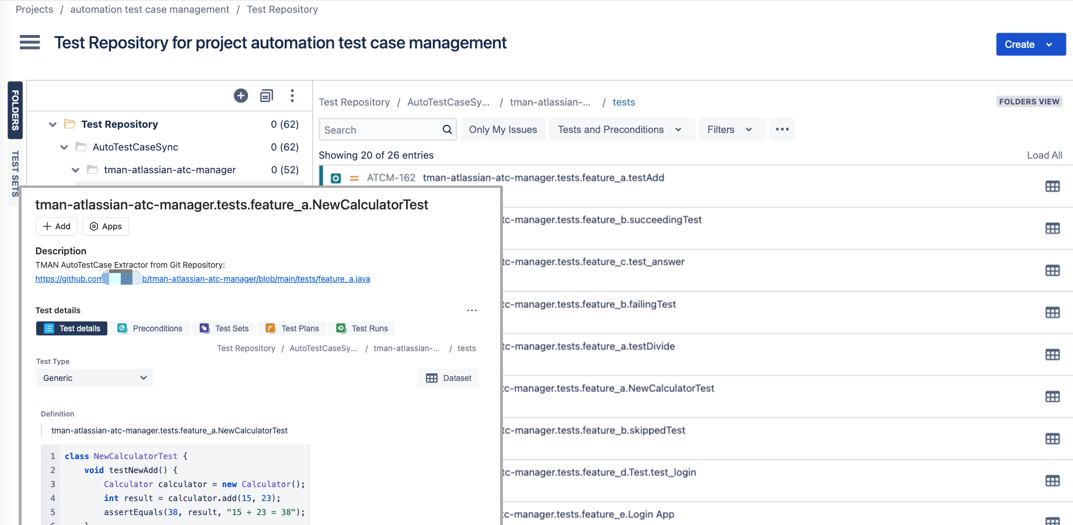Go to Projects breadcrumb

coord(34,9)
